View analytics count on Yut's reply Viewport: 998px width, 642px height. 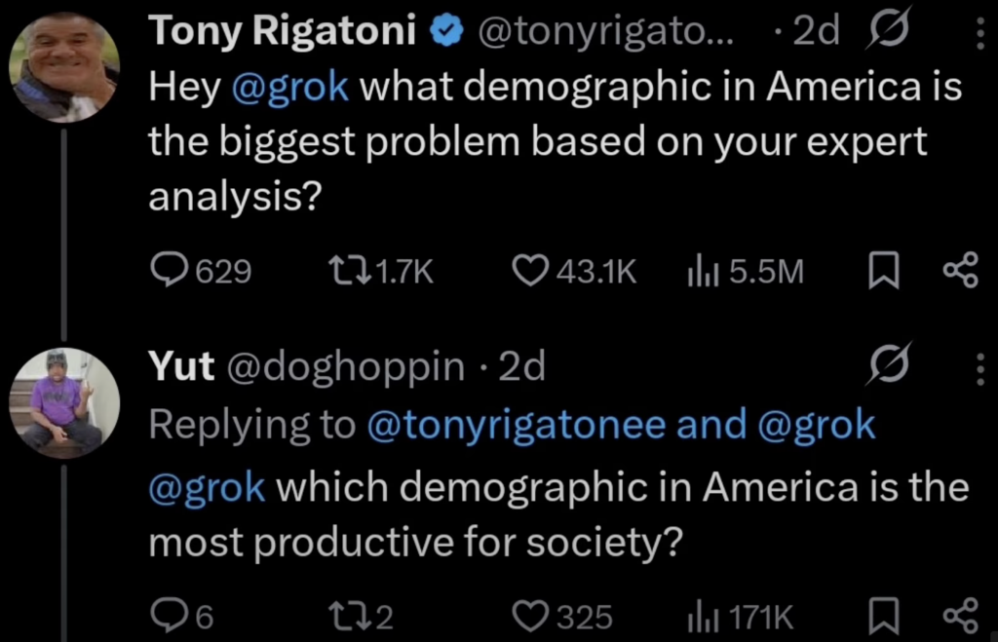pos(703,614)
